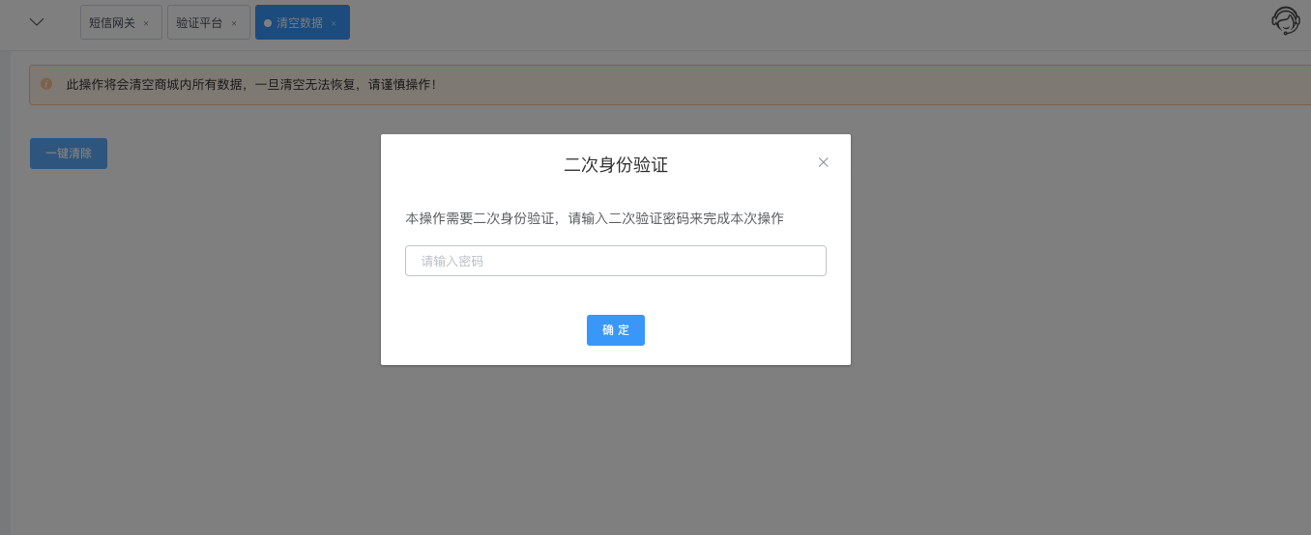1311x535 pixels.
Task: Select the active 清空数据 tab
Action: [x=302, y=22]
